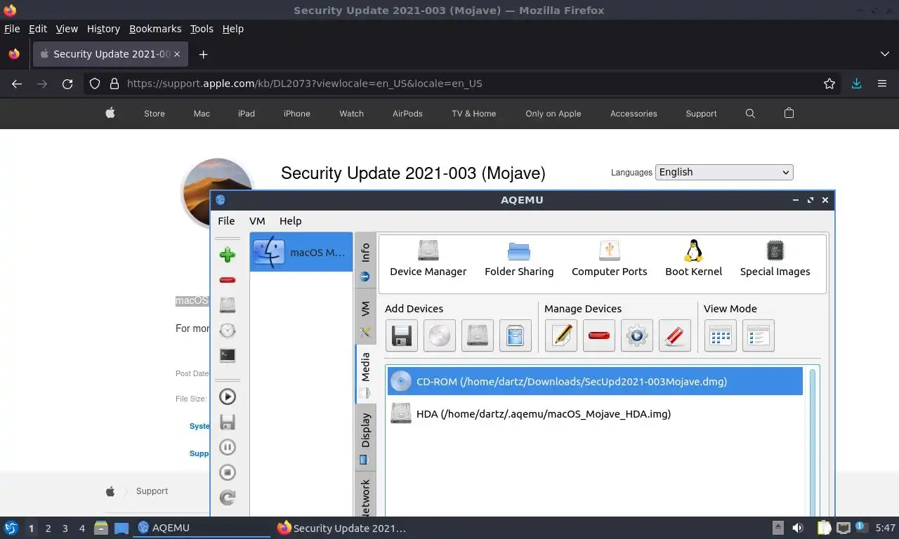
Task: Open Folder Sharing
Action: [x=519, y=258]
